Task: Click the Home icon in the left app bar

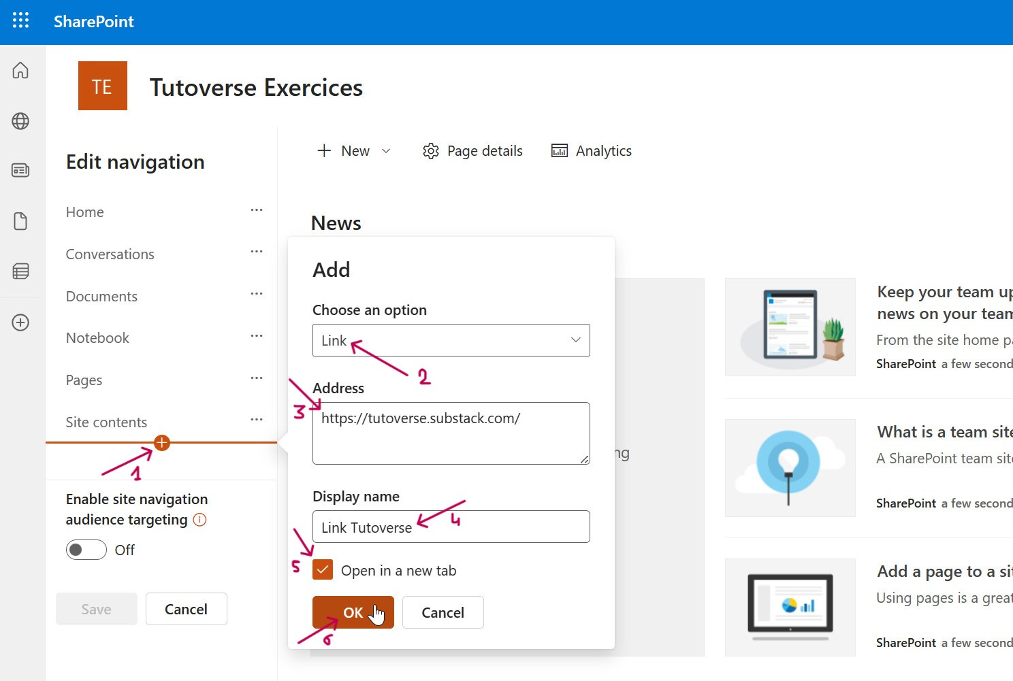Action: pyautogui.click(x=20, y=70)
